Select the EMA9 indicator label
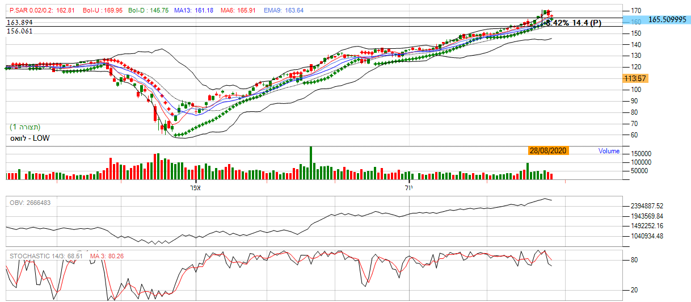691x302 pixels. coord(284,10)
